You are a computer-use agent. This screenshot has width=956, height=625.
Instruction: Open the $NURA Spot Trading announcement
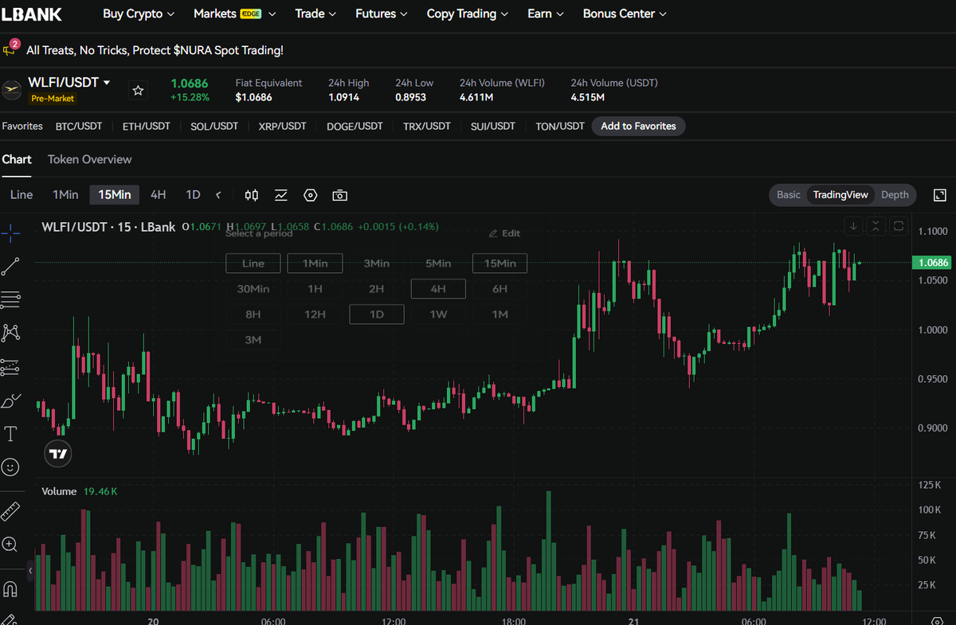coord(155,50)
